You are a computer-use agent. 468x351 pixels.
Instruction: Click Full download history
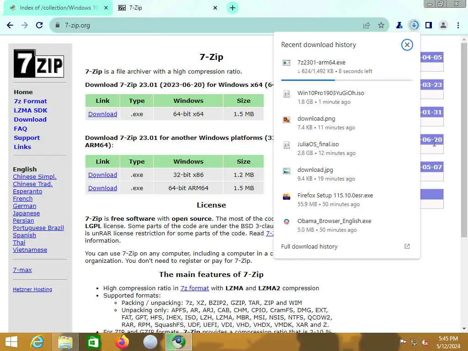tap(309, 246)
